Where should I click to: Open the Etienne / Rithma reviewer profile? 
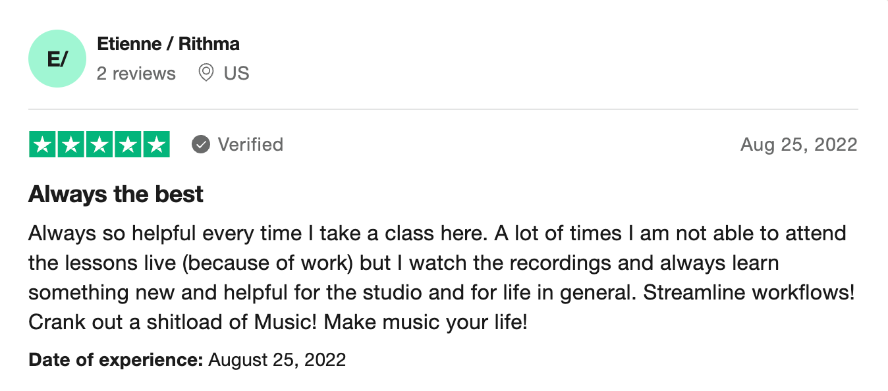pyautogui.click(x=168, y=44)
